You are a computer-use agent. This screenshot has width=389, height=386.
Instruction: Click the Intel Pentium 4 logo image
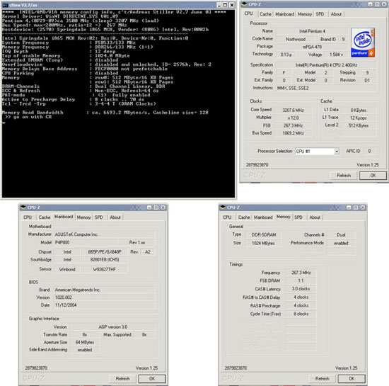coord(363,42)
